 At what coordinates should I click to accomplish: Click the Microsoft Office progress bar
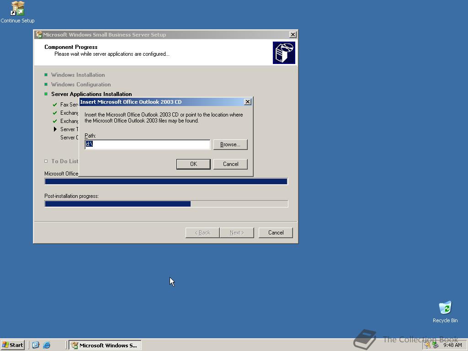[x=166, y=181]
